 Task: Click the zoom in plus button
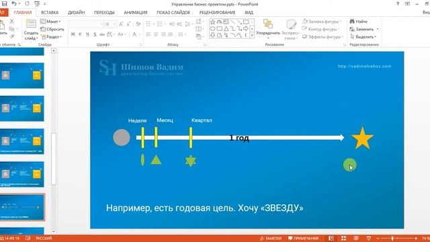point(416,238)
